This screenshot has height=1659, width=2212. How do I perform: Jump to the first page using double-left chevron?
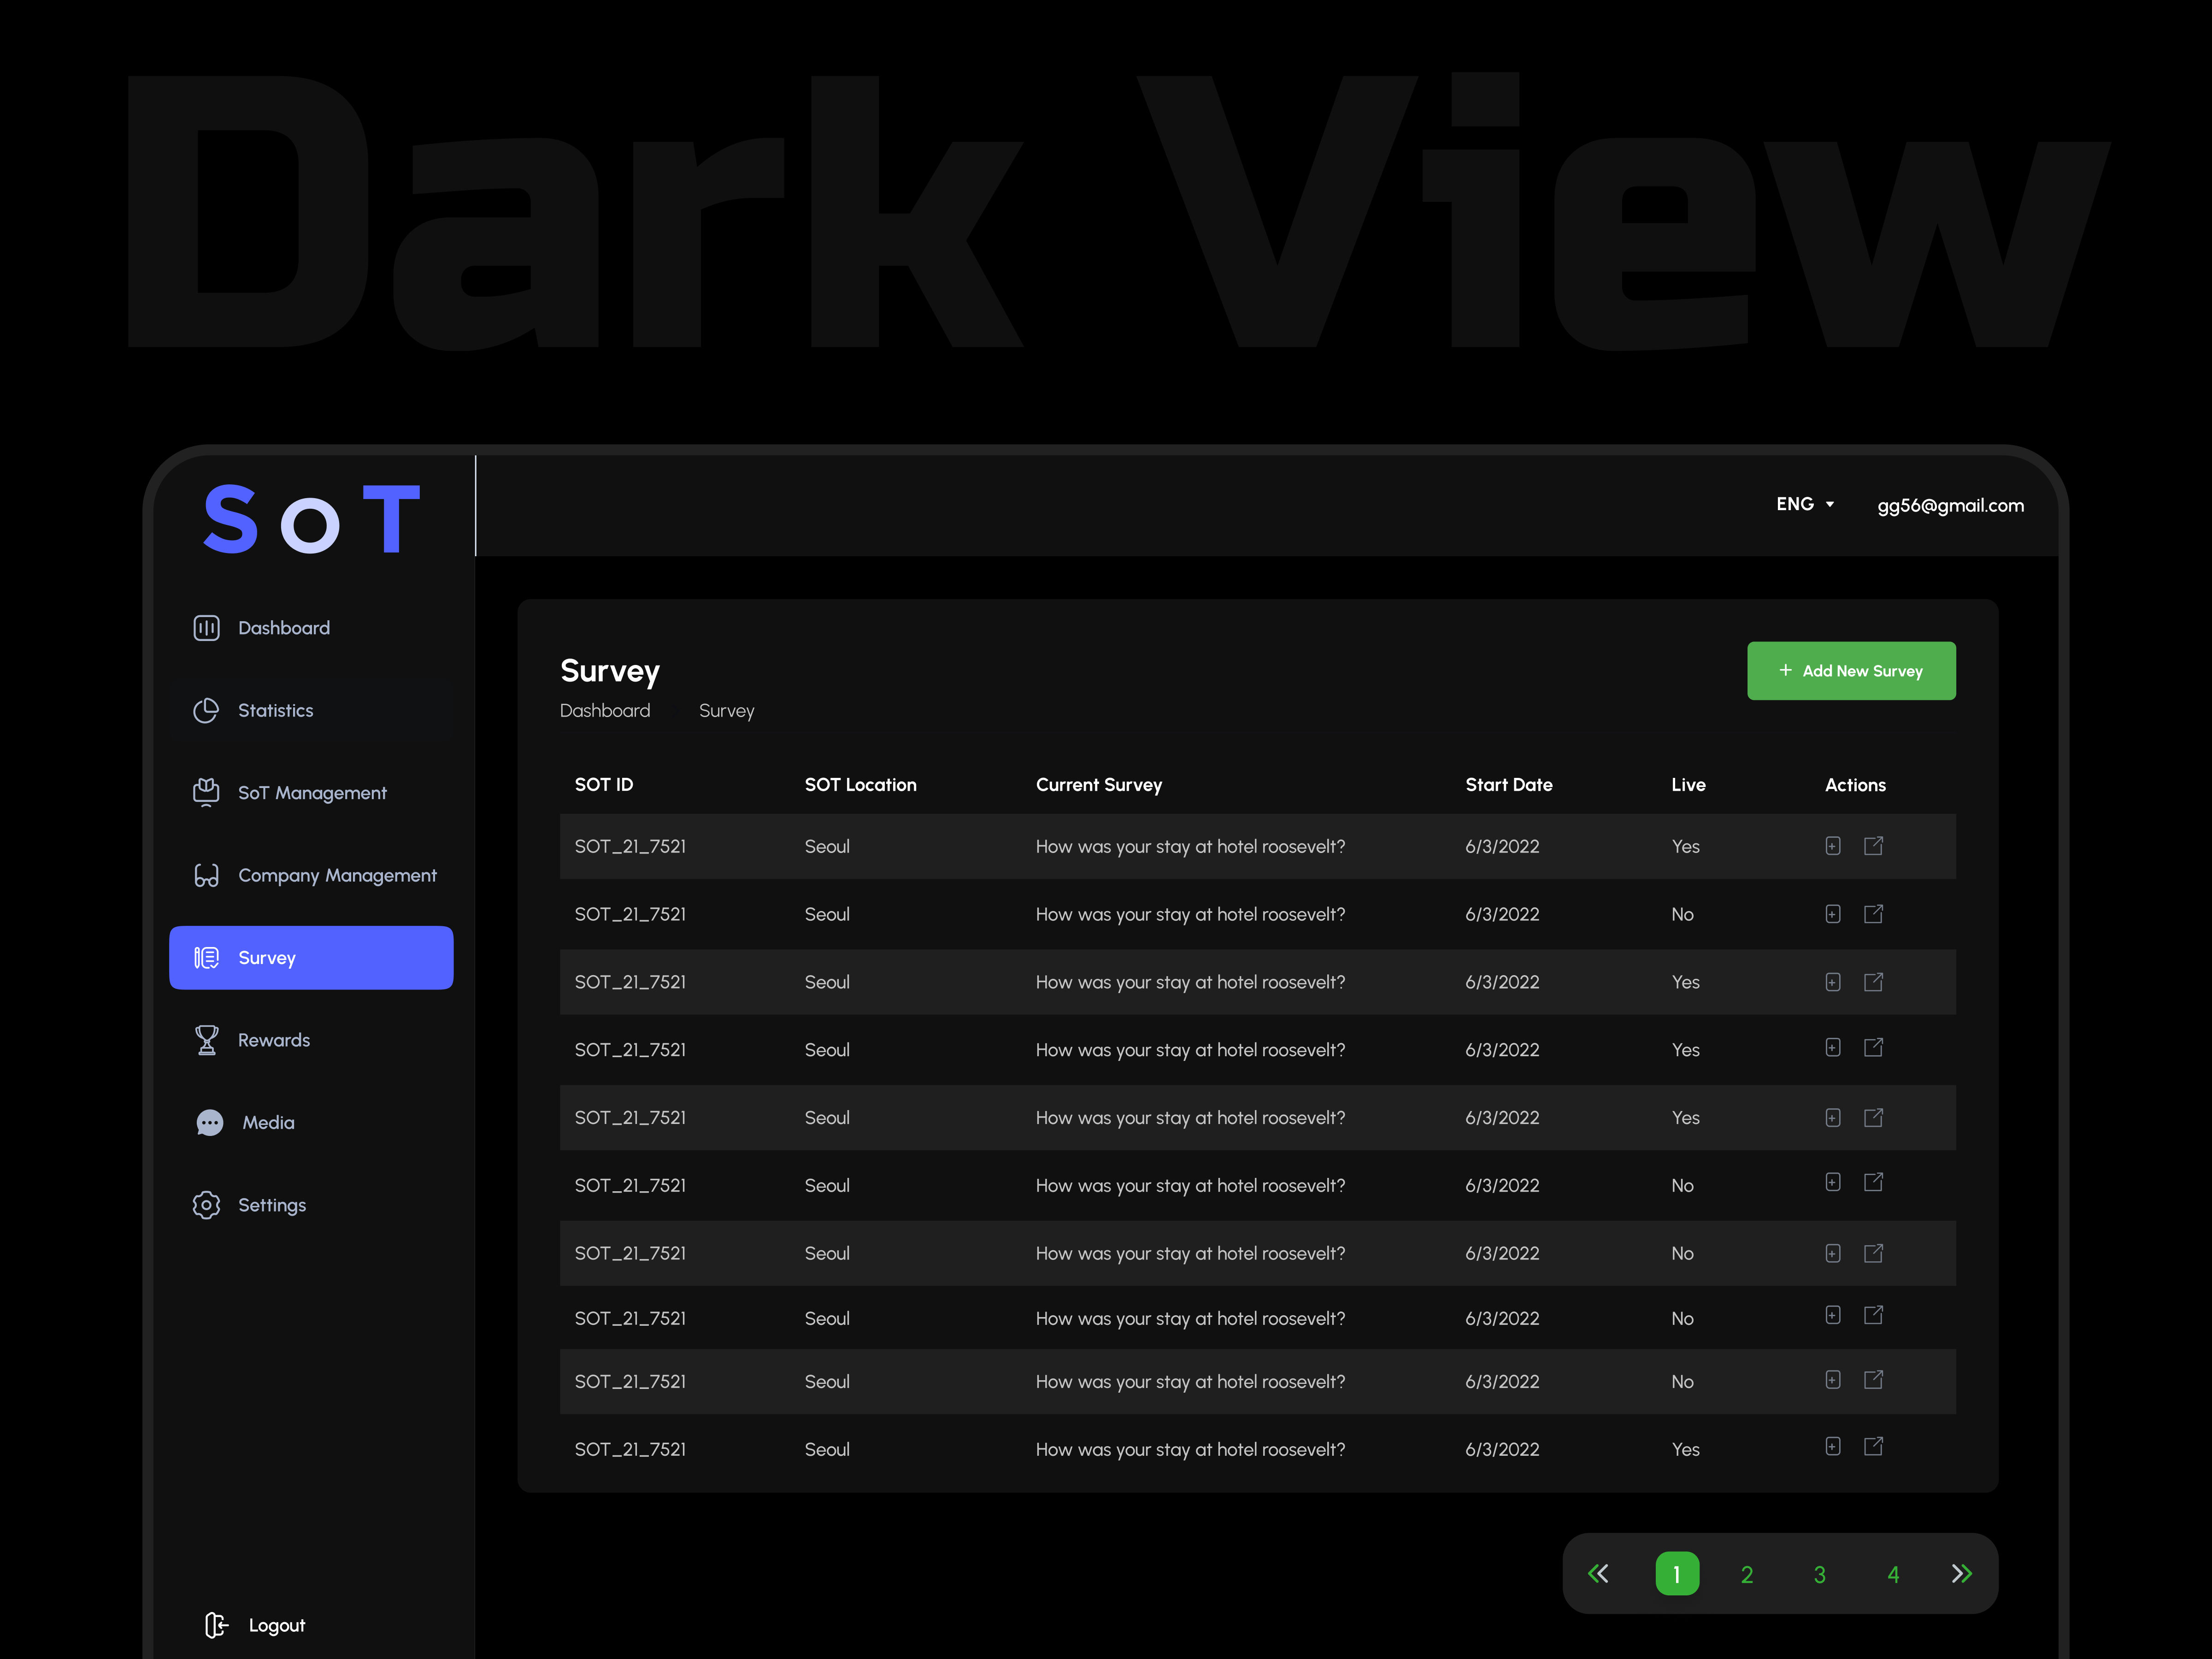[x=1598, y=1573]
